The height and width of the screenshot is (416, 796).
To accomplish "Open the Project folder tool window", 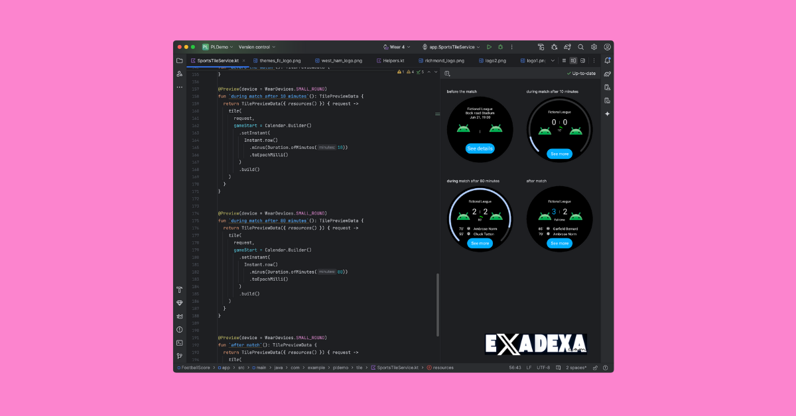I will pos(179,60).
